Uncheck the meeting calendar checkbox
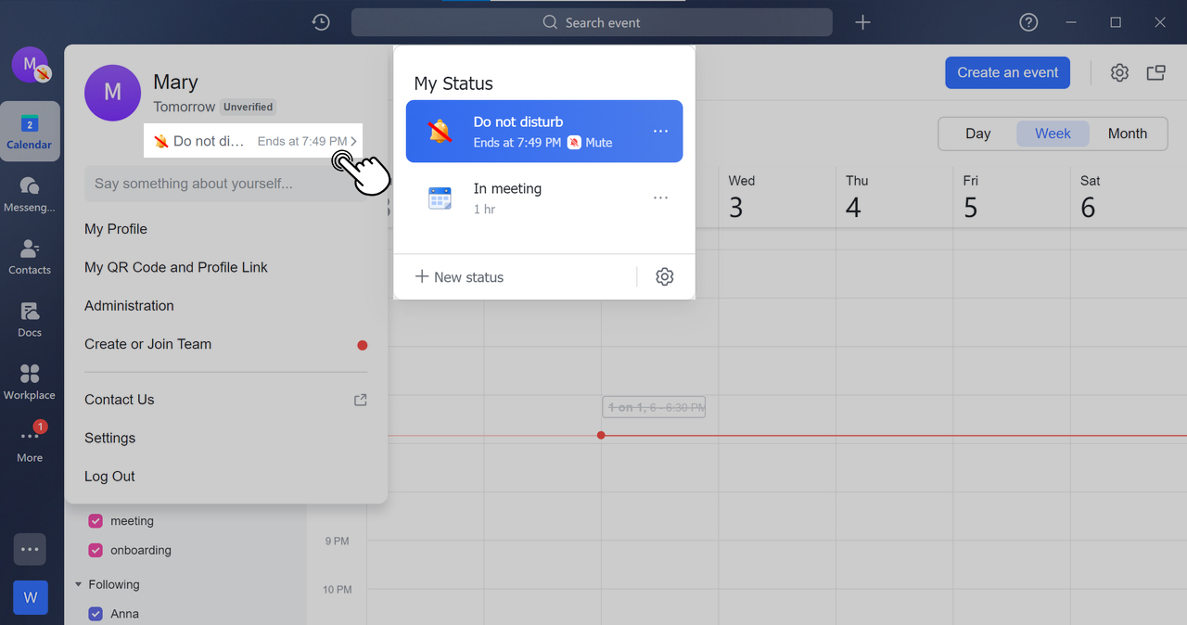1187x625 pixels. tap(95, 520)
